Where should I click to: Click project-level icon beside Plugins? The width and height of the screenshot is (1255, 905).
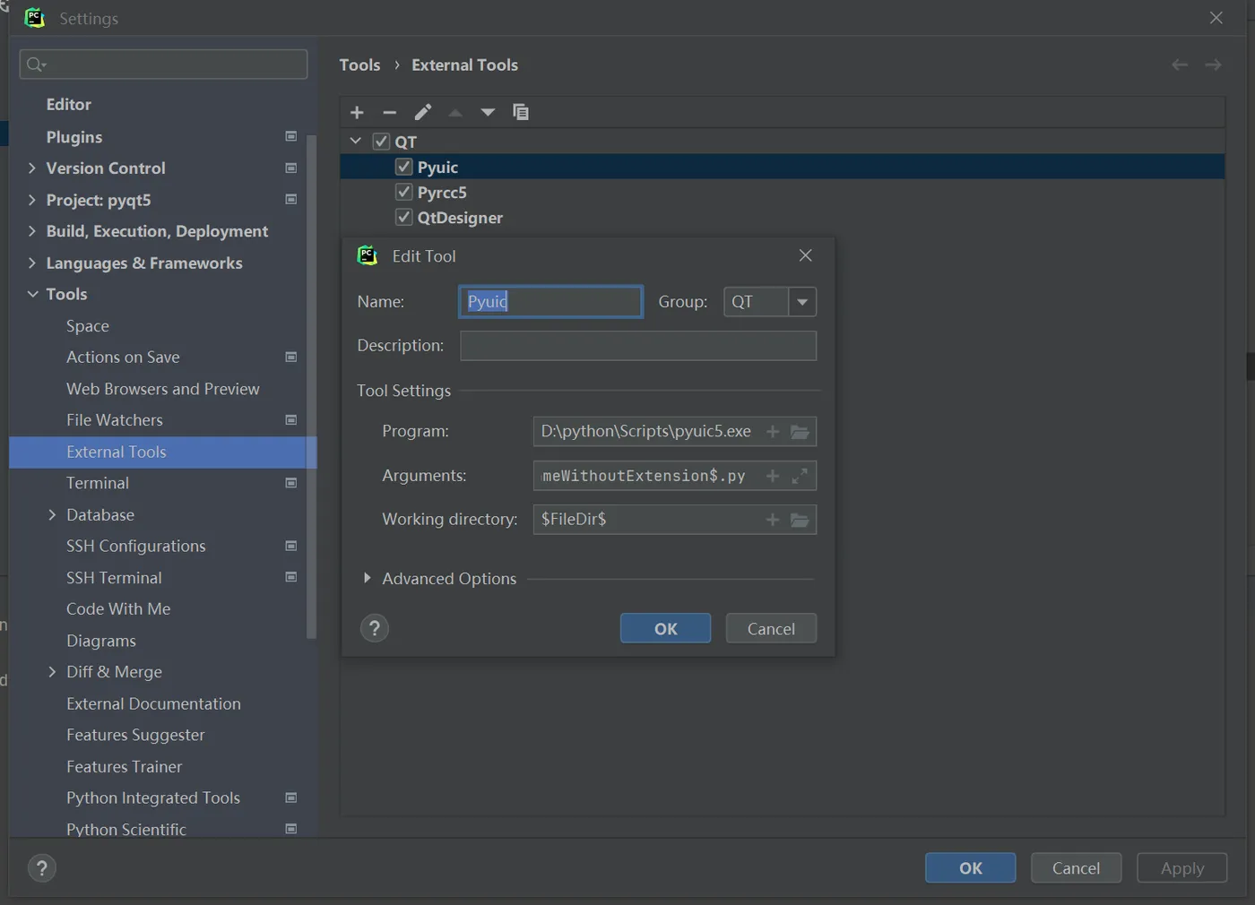pyautogui.click(x=291, y=136)
